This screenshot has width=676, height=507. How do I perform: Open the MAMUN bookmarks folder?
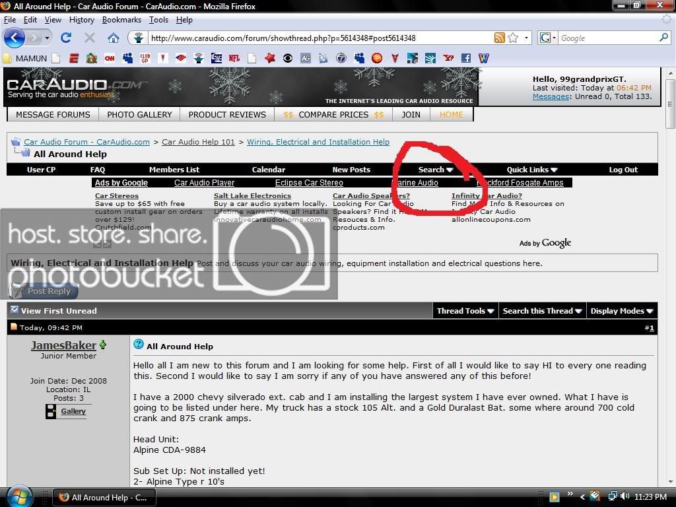(x=25, y=58)
